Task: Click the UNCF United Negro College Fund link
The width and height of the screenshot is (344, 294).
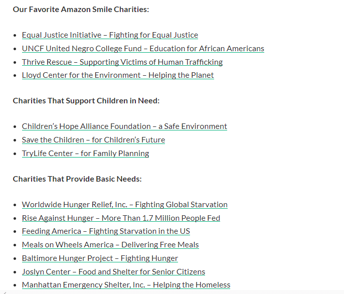Action: click(143, 49)
